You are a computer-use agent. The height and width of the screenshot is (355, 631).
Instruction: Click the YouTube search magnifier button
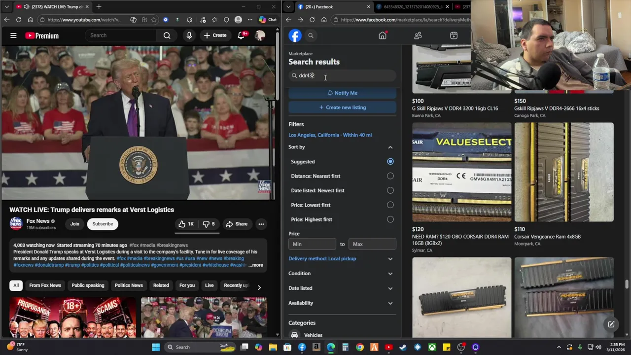167,35
